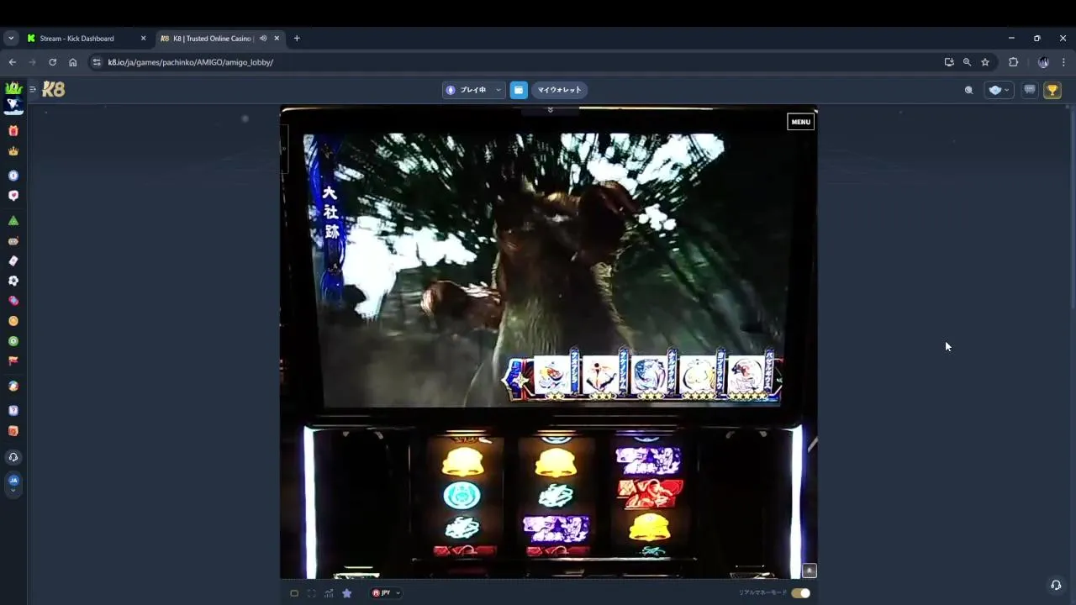Close the Kick Dashboard tab
Screen dimensions: 1076x605
[143, 38]
